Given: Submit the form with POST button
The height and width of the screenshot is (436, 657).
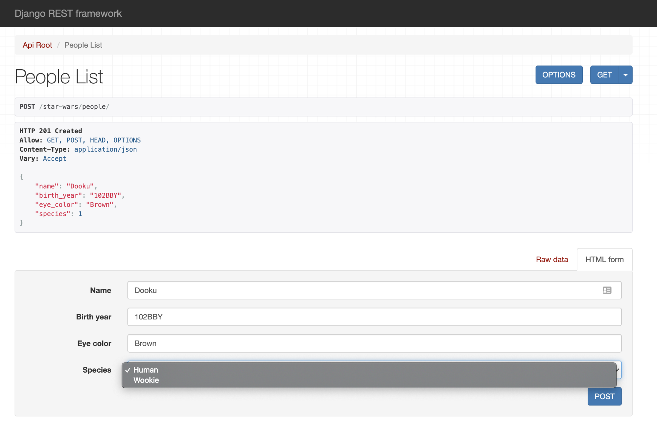Looking at the screenshot, I should click(x=604, y=396).
